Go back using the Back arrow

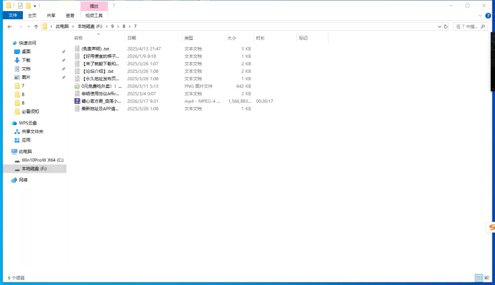[x=10, y=27]
